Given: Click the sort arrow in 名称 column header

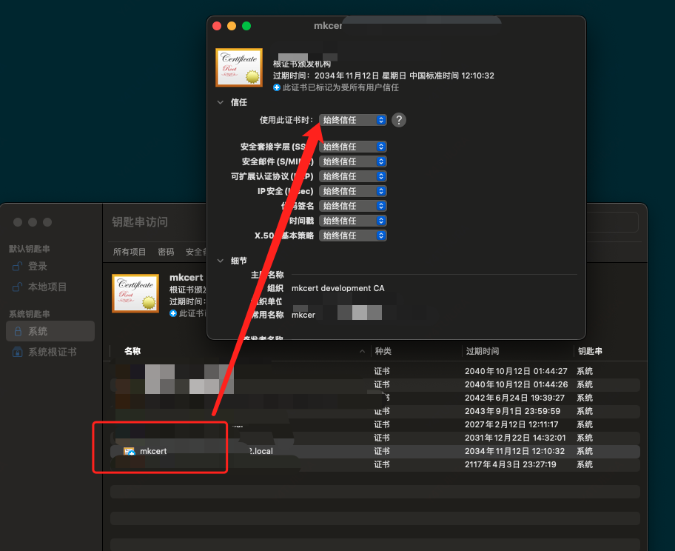Looking at the screenshot, I should coord(362,351).
